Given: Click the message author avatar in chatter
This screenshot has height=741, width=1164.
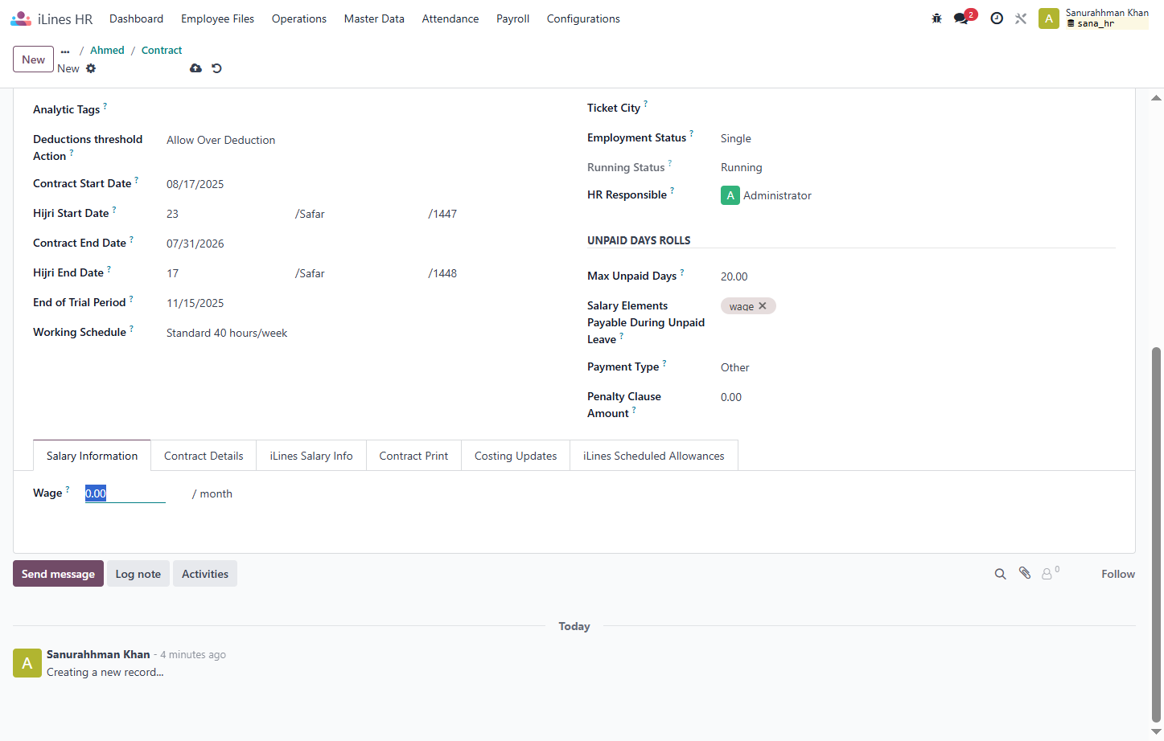Looking at the screenshot, I should pyautogui.click(x=27, y=663).
